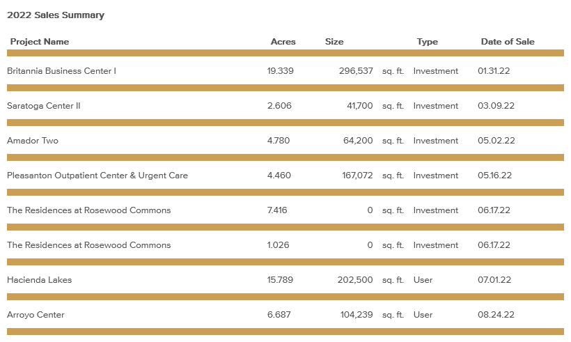This screenshot has height=342, width=571.
Task: Click sale date 01.31.22
Action: tap(494, 71)
